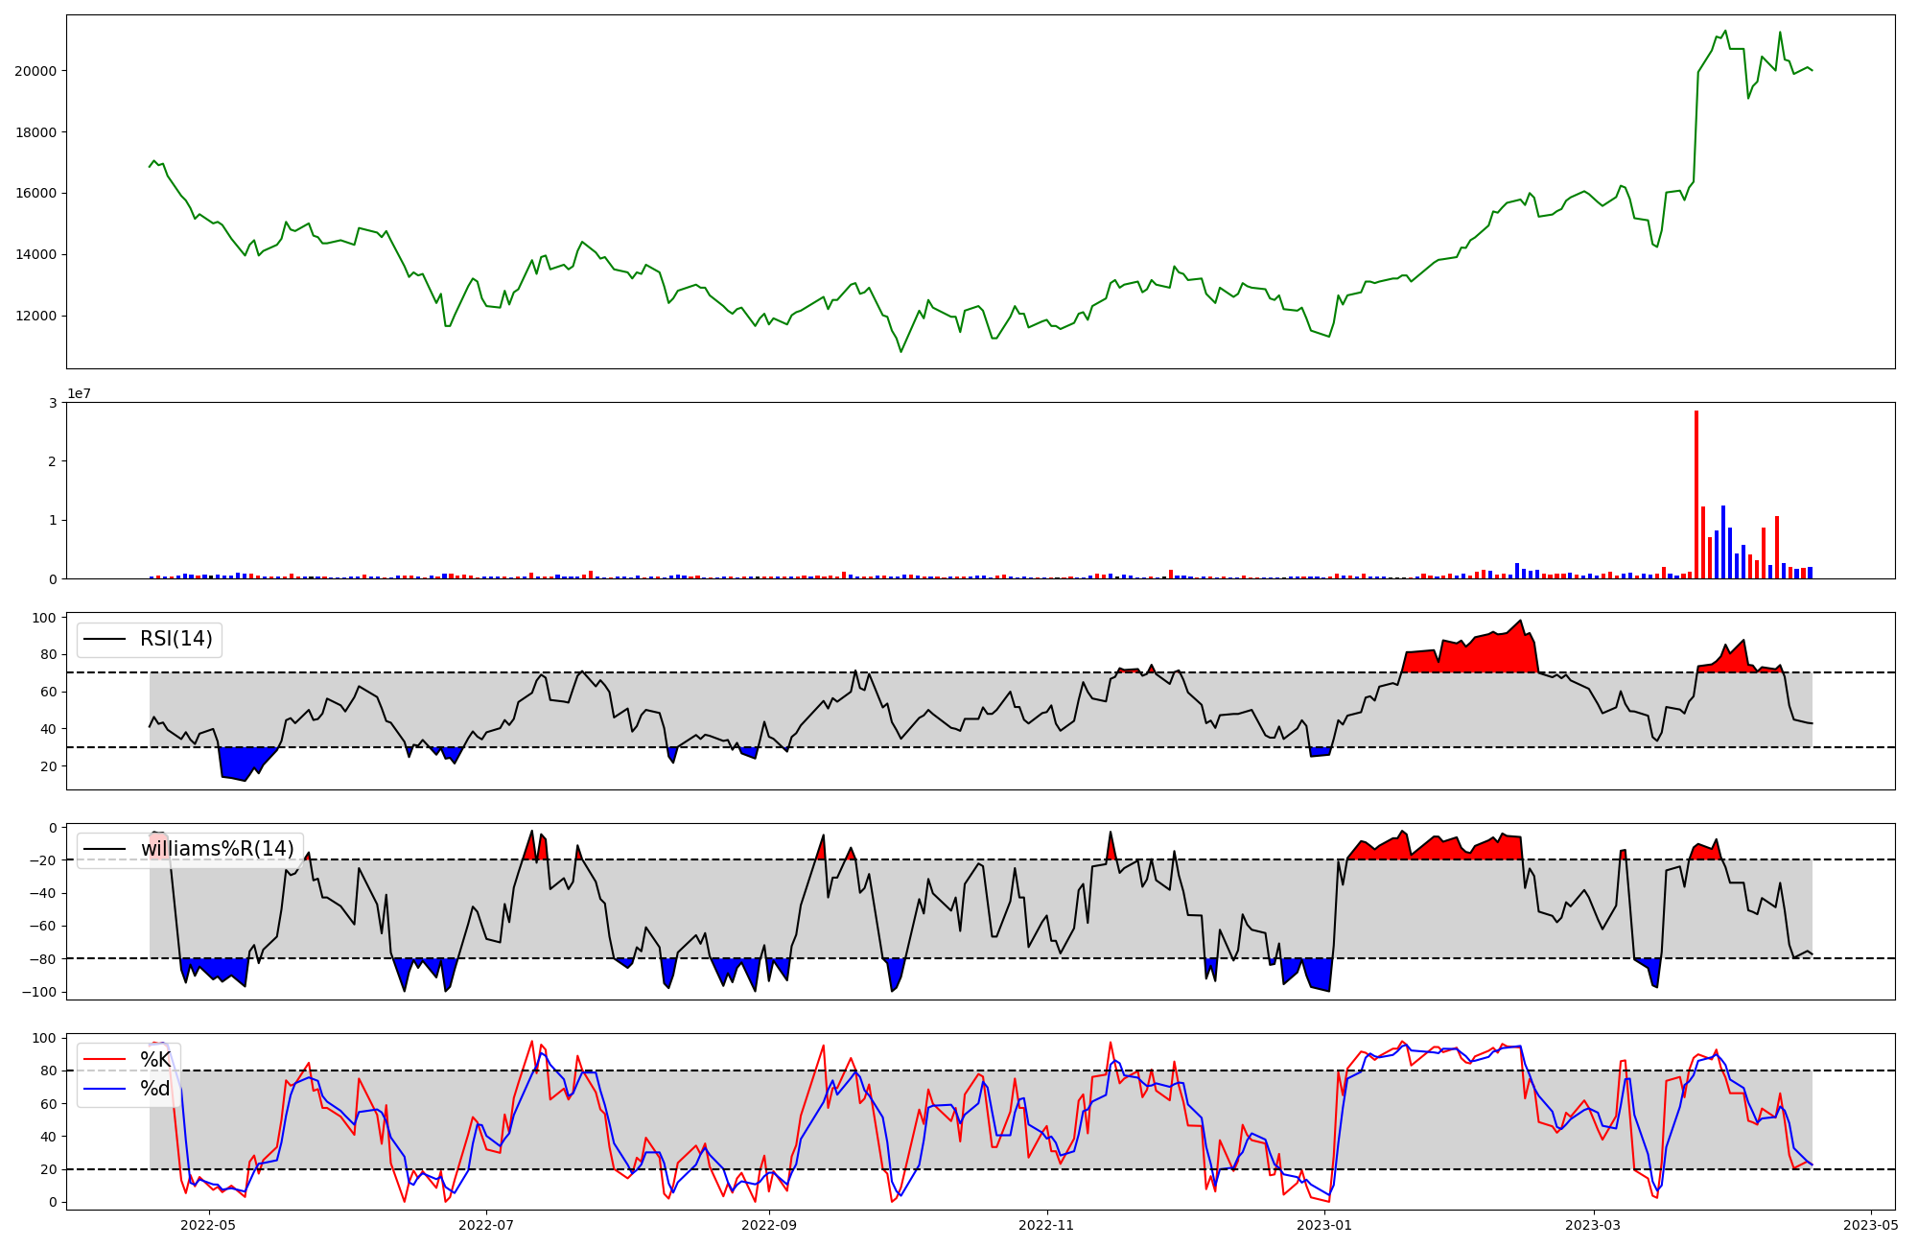Click the 3 tick on volume axis

point(54,403)
